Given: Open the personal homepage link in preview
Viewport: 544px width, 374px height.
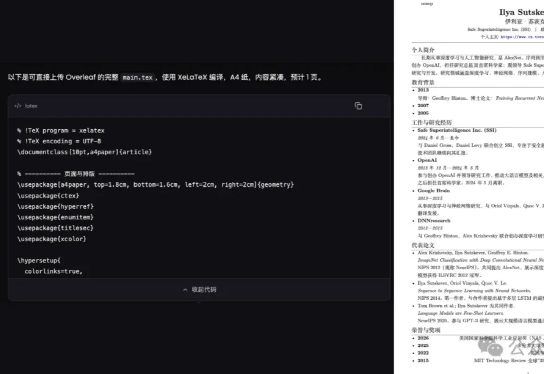Looking at the screenshot, I should (x=522, y=37).
